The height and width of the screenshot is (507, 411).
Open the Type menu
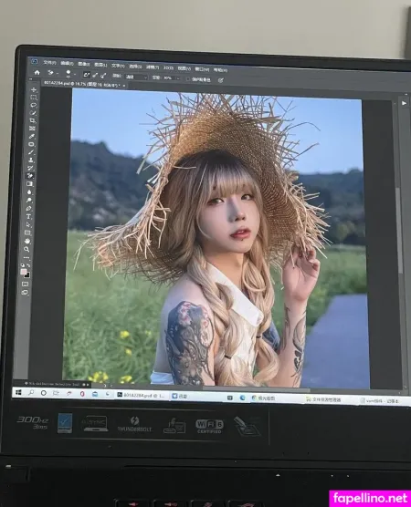[x=118, y=66]
